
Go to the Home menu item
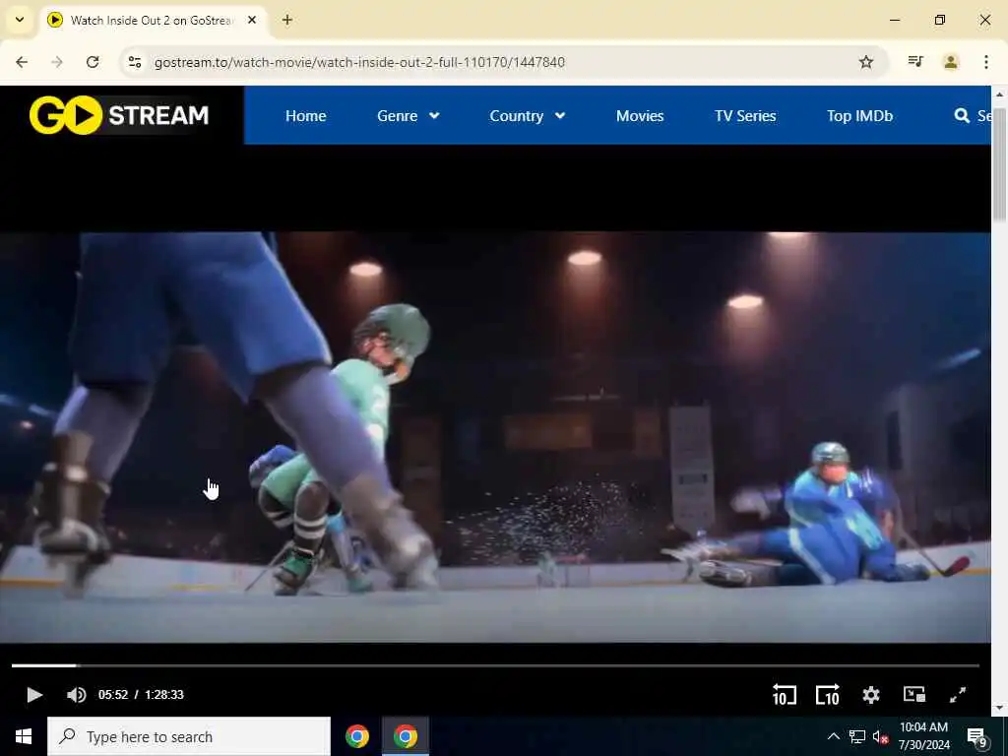pyautogui.click(x=305, y=116)
